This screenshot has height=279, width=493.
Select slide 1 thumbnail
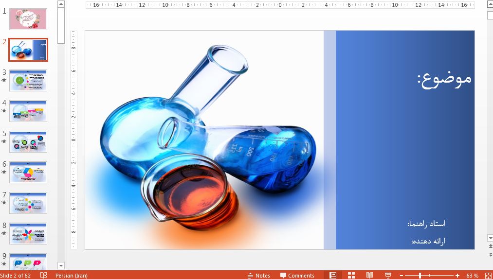click(x=28, y=19)
